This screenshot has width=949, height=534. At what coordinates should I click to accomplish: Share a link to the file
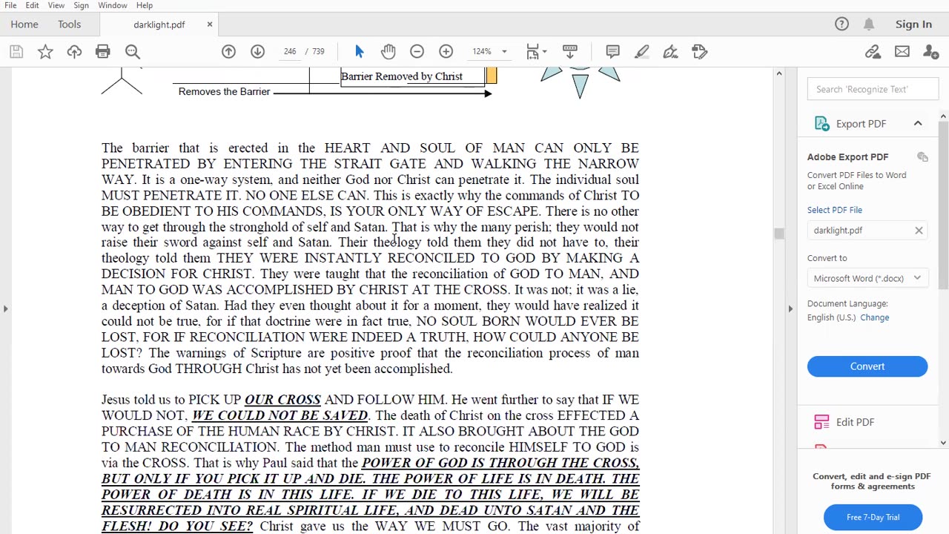(x=873, y=51)
